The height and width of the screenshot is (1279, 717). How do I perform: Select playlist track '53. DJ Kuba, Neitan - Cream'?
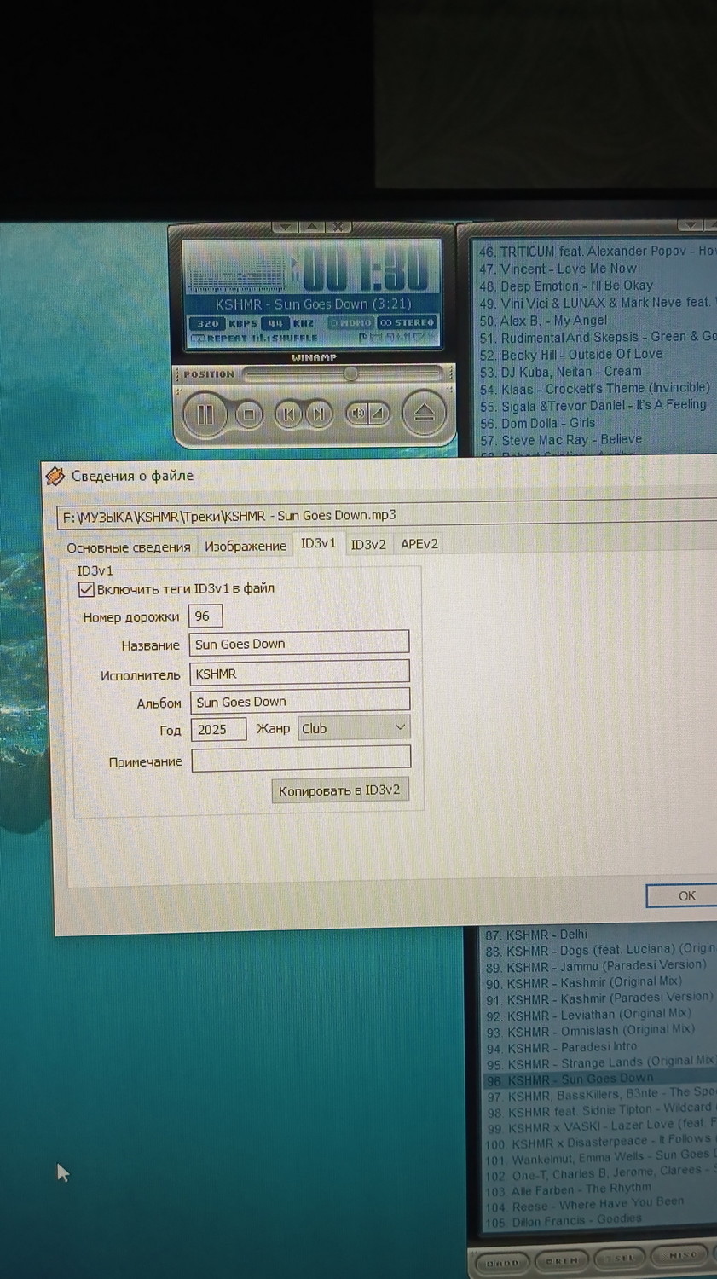click(x=561, y=372)
